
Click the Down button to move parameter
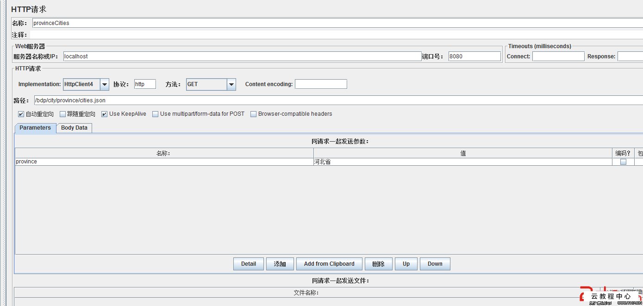[x=435, y=263]
